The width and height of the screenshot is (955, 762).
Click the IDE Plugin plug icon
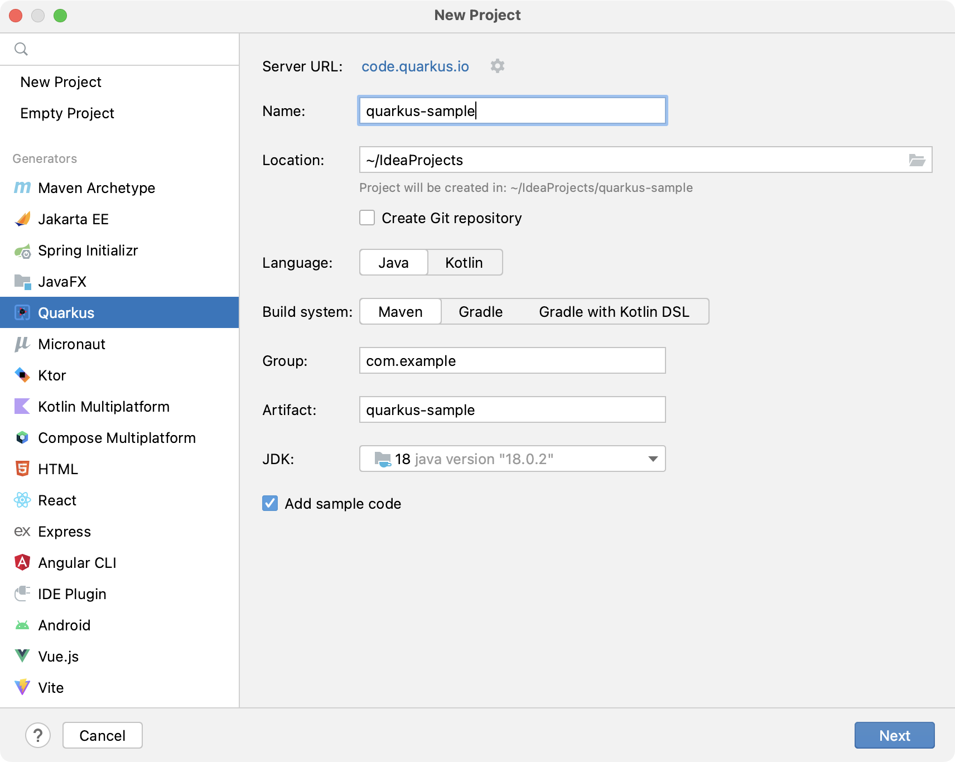point(22,594)
